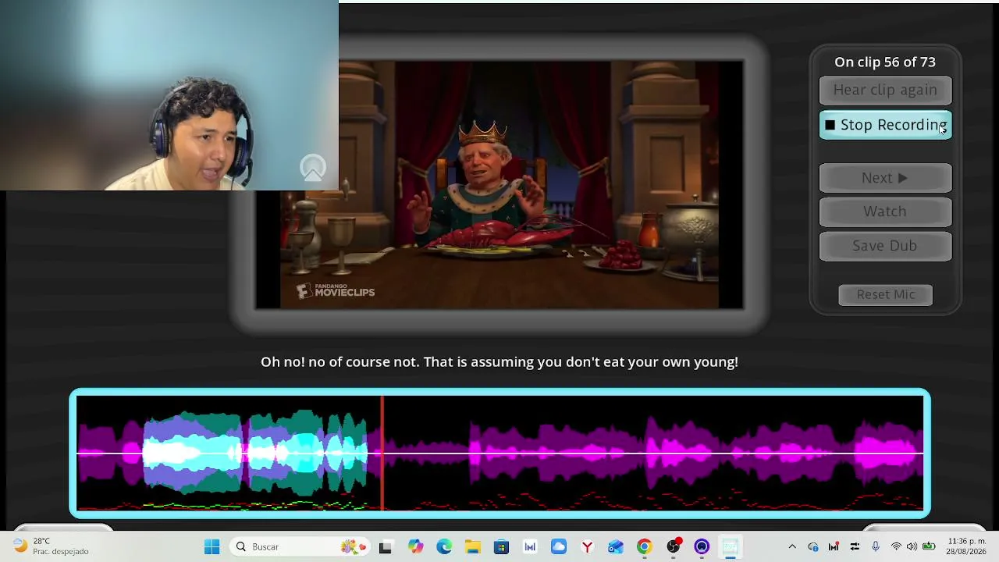Switch to OBS Studio in the taskbar
Image resolution: width=999 pixels, height=562 pixels.
click(674, 547)
